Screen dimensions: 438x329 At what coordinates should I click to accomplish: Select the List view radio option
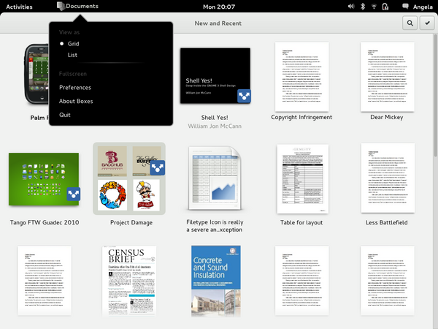(72, 55)
